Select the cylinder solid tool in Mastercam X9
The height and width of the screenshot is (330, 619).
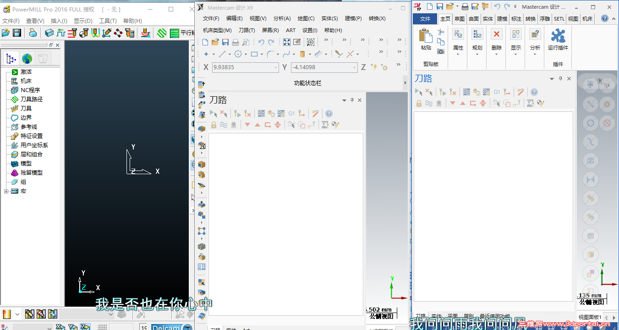[302, 54]
